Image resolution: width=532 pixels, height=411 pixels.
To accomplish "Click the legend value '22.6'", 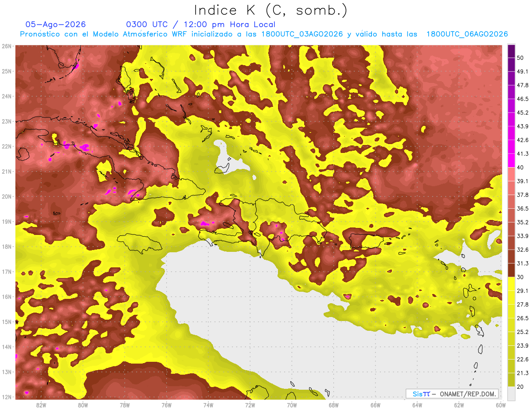I will (x=523, y=360).
